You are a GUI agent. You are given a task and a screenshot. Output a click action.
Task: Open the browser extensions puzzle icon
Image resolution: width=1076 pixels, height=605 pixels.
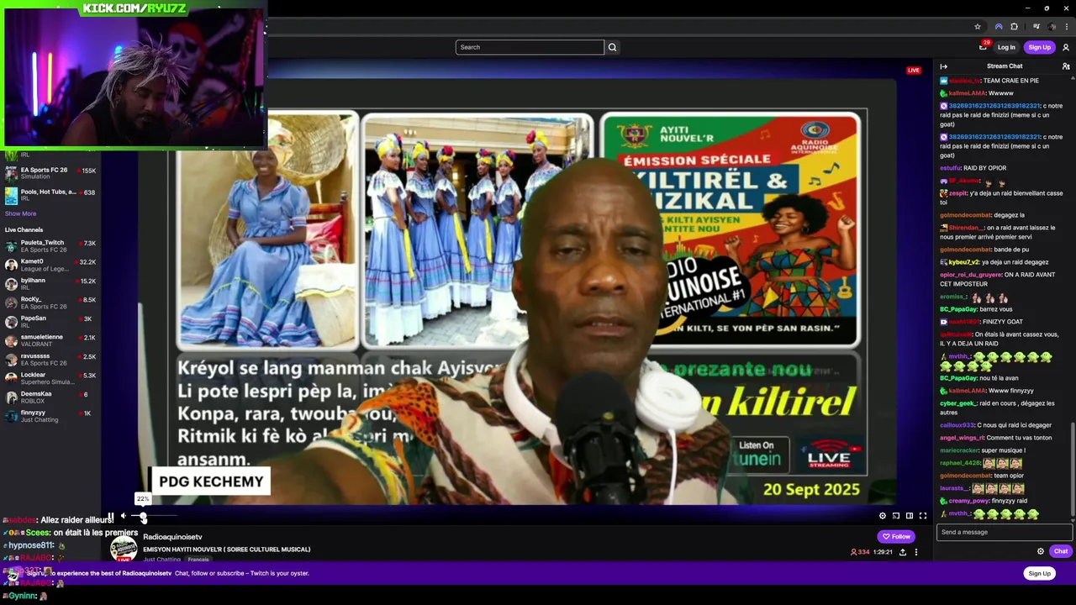(x=1014, y=27)
